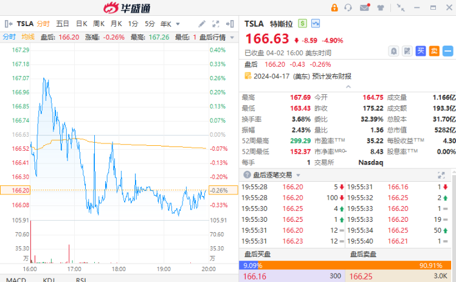Toggle the 均线 average line indicator
The width and height of the screenshot is (456, 282).
click(28, 37)
